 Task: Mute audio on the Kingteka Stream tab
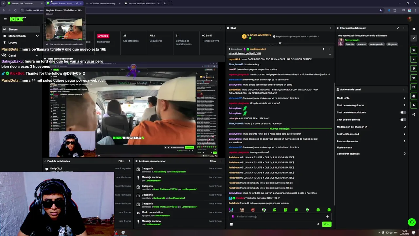tap(77, 3)
